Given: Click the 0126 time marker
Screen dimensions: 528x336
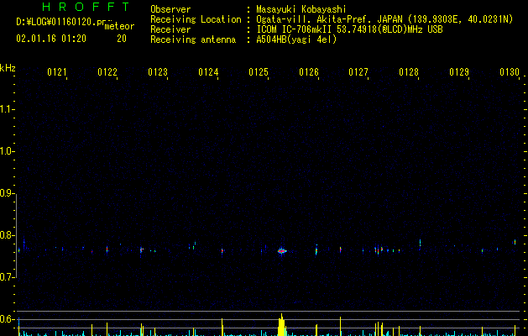Looking at the screenshot, I should pos(309,72).
